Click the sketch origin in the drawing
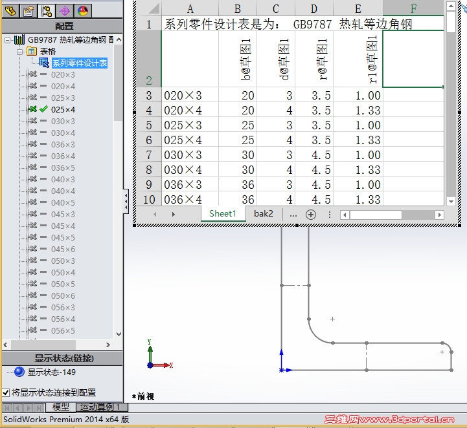467x428 pixels. pyautogui.click(x=282, y=370)
